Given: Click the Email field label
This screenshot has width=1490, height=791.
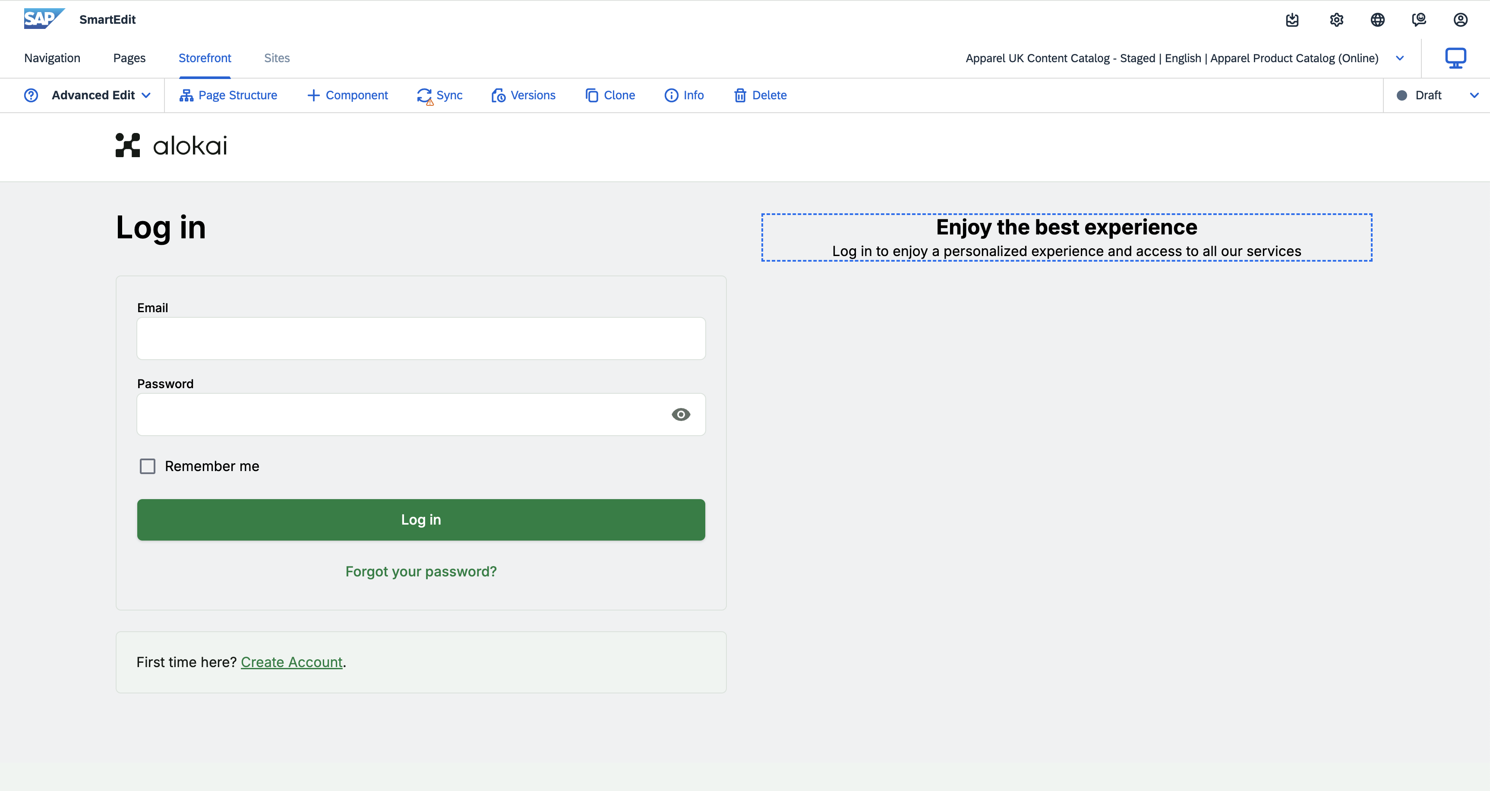Looking at the screenshot, I should 153,308.
